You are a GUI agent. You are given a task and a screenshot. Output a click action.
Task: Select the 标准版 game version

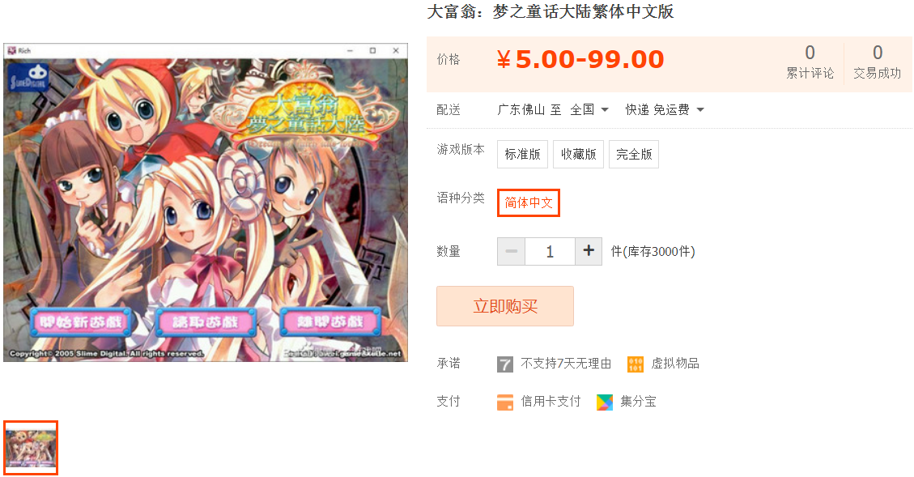click(x=522, y=154)
